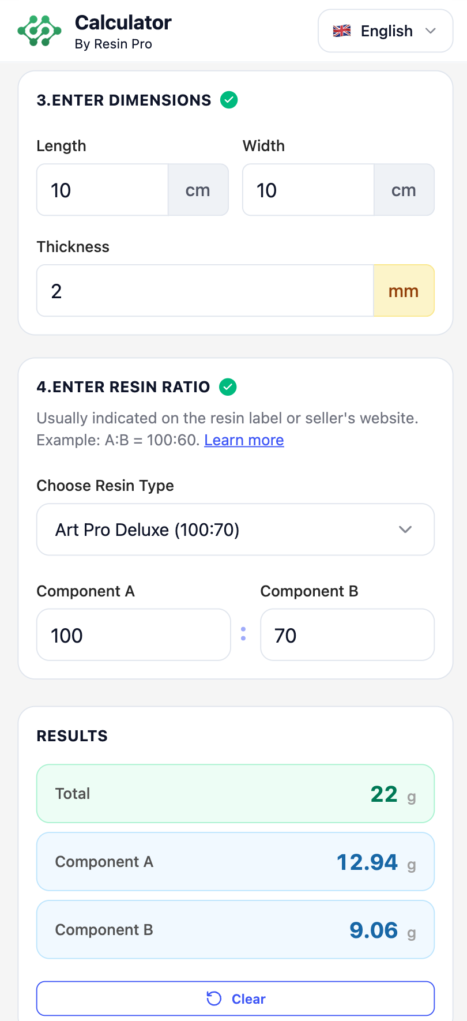Image resolution: width=467 pixels, height=1021 pixels.
Task: Click the colon separator between components
Action: tap(243, 634)
